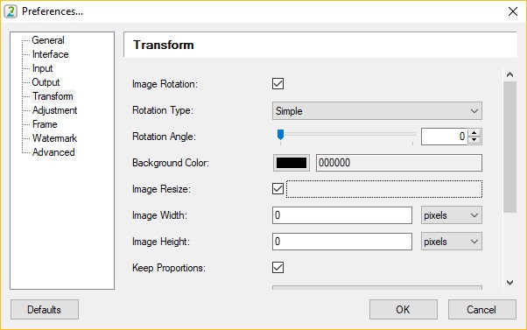This screenshot has width=527, height=330.
Task: Click the Image Height input field
Action: tap(342, 242)
